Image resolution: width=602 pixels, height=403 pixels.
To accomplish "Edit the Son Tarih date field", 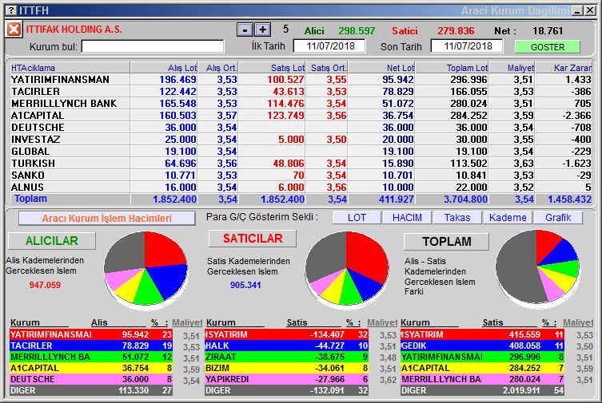I will pyautogui.click(x=467, y=46).
